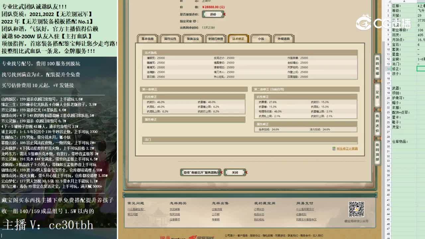Click the 登录"春暖花开"服务器购买 button
The width and height of the screenshot is (425, 239).
coord(201,173)
